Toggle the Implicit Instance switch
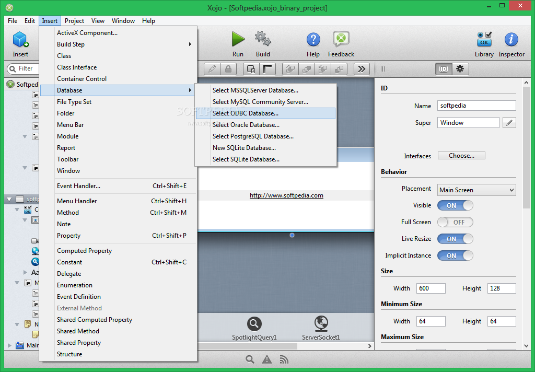This screenshot has width=535, height=372. [455, 255]
